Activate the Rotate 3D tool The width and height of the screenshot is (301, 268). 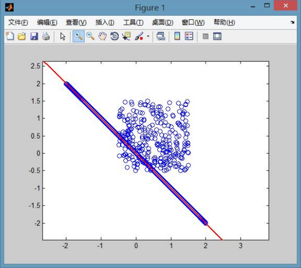click(x=114, y=36)
